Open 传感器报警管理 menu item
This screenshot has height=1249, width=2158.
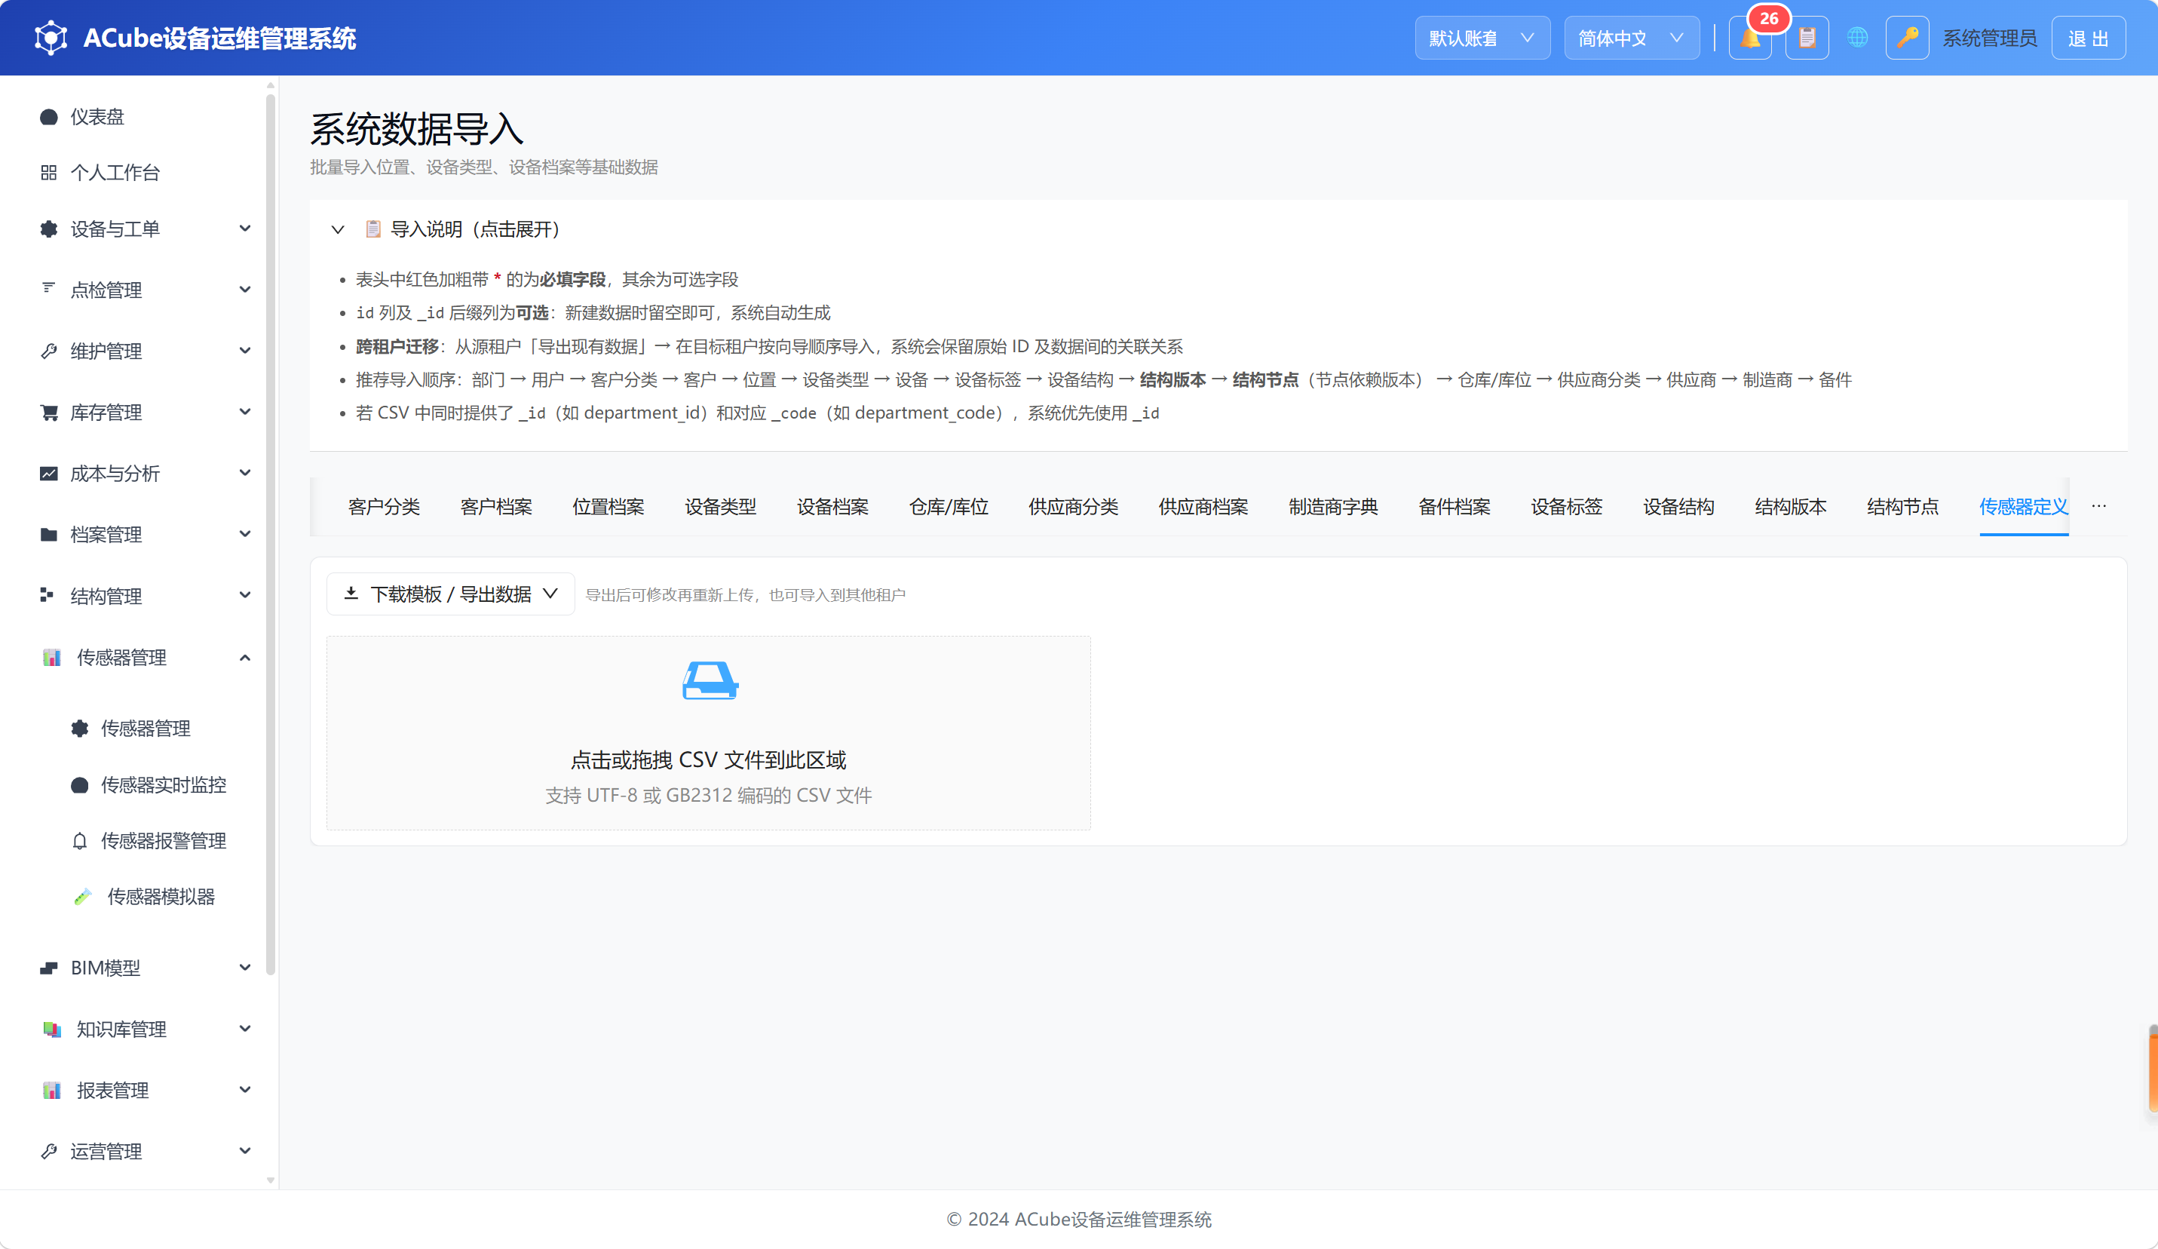[163, 840]
